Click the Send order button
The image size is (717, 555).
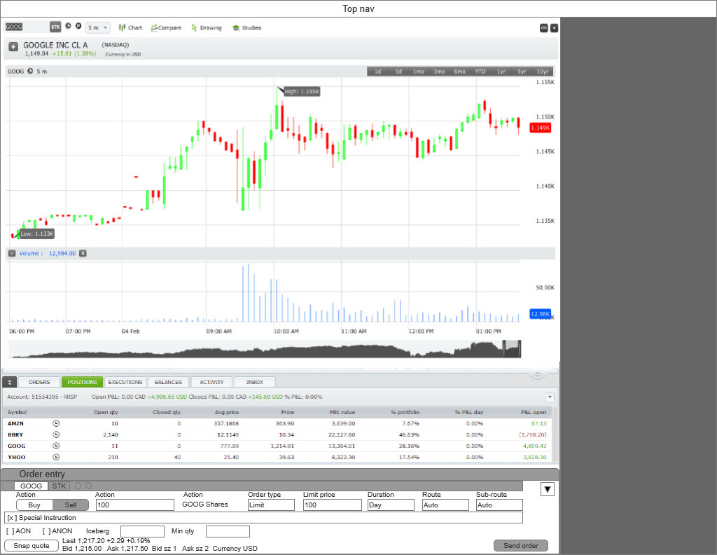click(x=520, y=546)
